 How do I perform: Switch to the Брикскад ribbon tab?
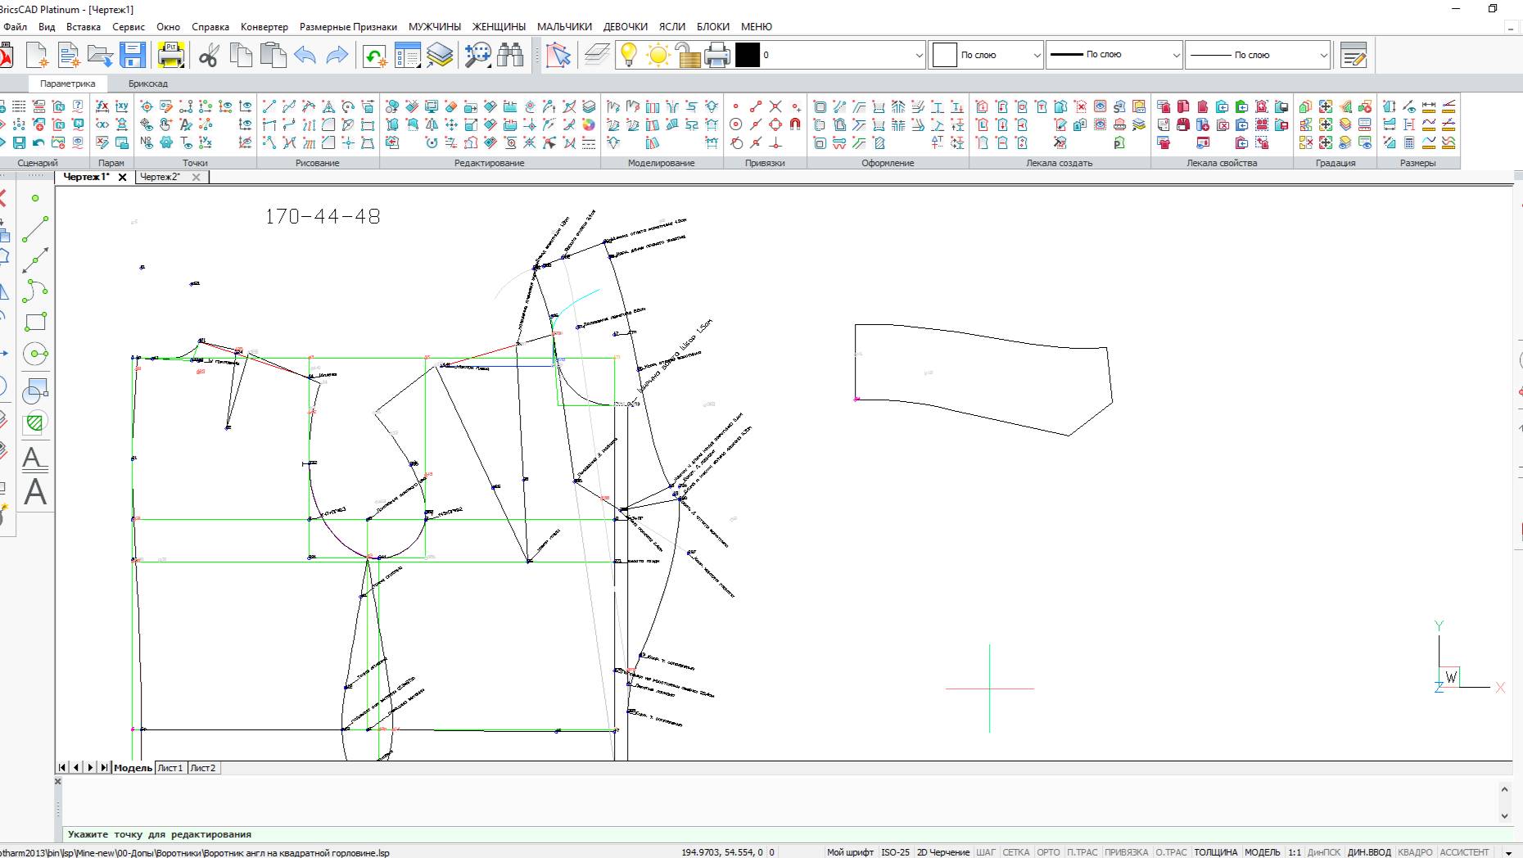(147, 84)
